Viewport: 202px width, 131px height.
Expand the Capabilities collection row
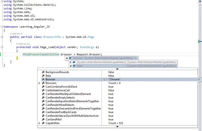[x=39, y=123]
